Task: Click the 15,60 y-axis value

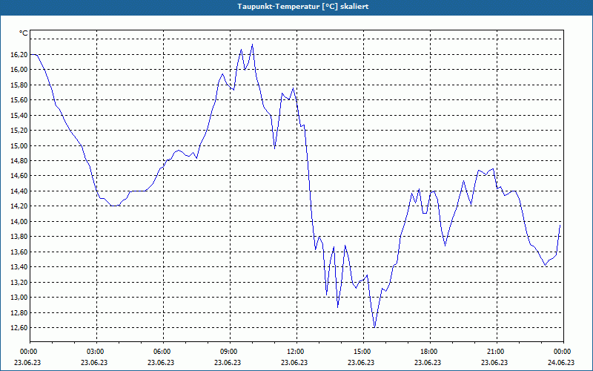Action: click(x=19, y=100)
